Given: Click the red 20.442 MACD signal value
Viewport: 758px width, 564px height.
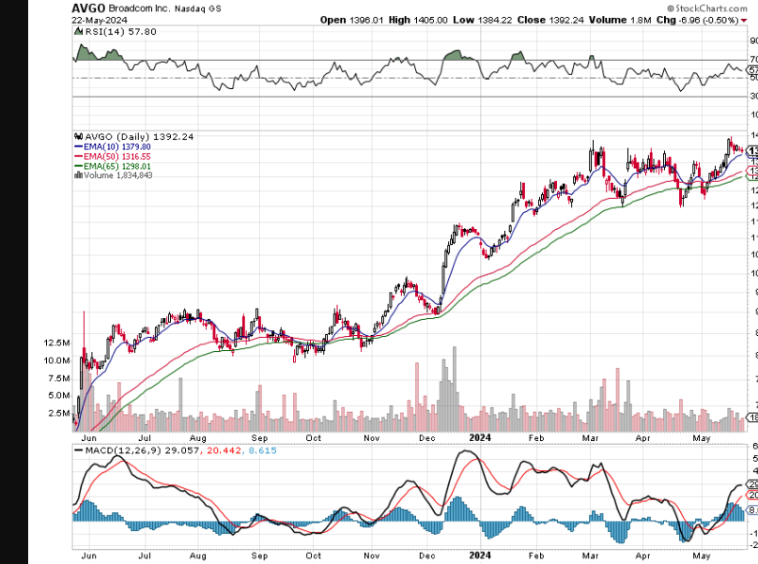Looking at the screenshot, I should click(224, 450).
